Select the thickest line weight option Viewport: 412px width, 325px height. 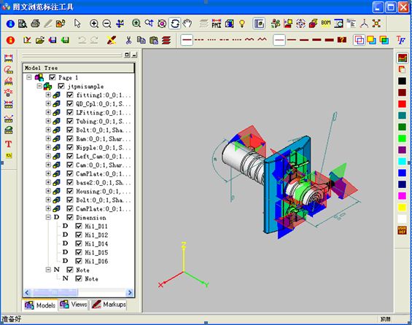[x=329, y=40]
